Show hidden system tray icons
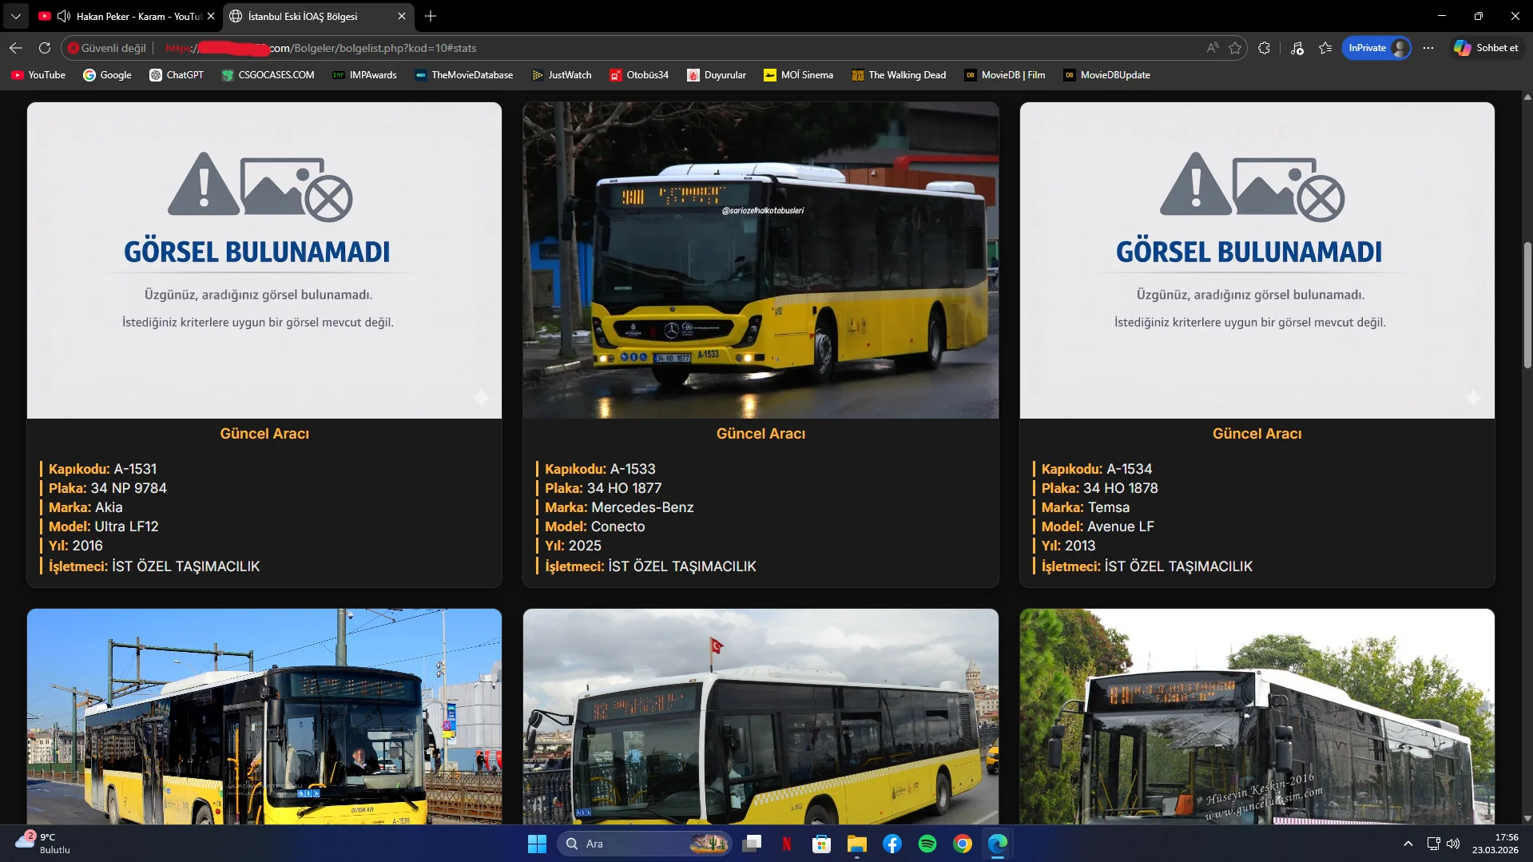Image resolution: width=1533 pixels, height=862 pixels. tap(1408, 844)
